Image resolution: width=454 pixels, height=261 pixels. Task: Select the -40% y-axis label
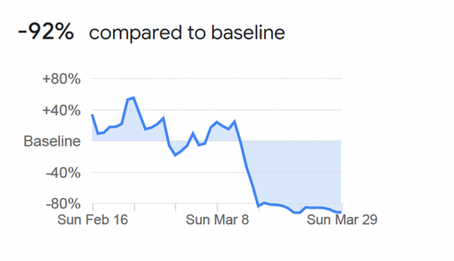coord(63,173)
